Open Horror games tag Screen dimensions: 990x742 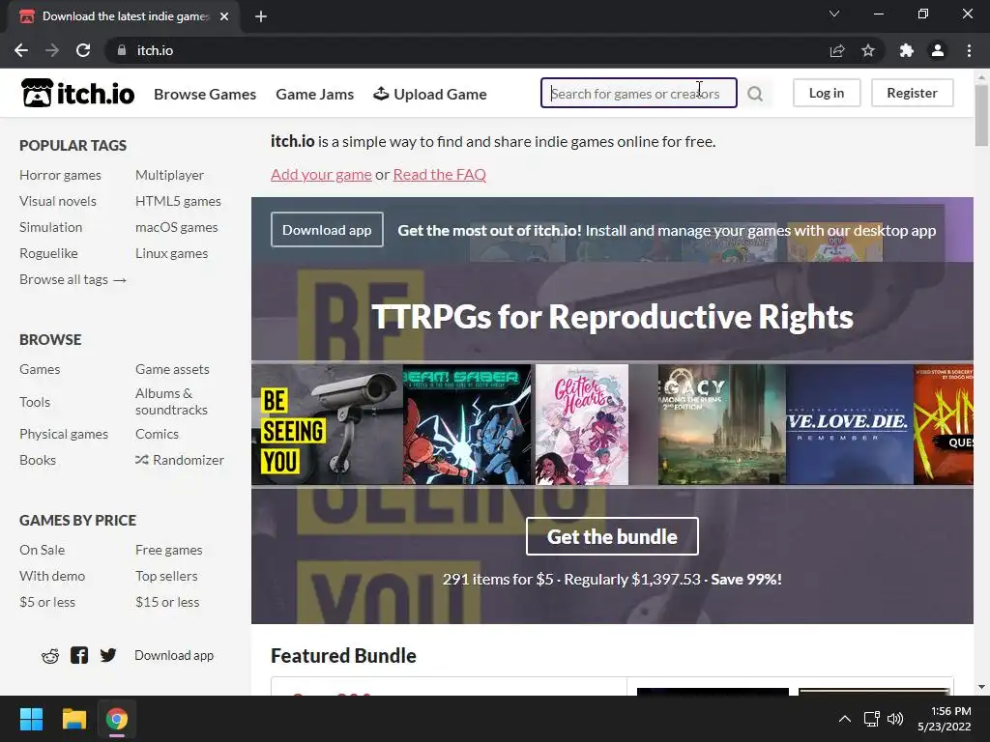tap(60, 175)
